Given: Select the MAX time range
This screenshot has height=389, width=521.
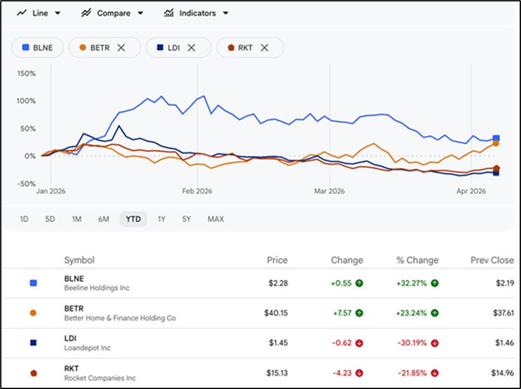Looking at the screenshot, I should 216,219.
